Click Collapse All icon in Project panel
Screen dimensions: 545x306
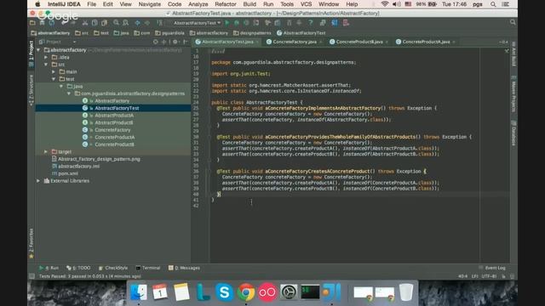(x=163, y=42)
